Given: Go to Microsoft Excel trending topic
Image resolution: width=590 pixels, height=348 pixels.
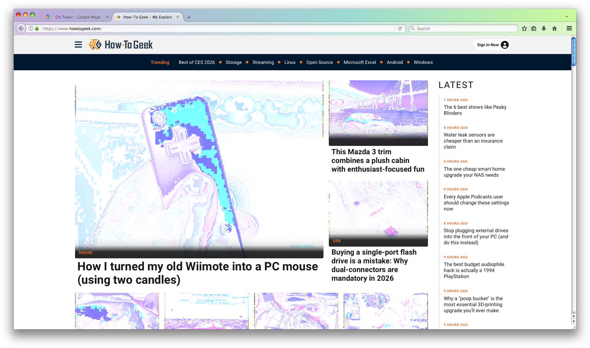Looking at the screenshot, I should tap(360, 62).
